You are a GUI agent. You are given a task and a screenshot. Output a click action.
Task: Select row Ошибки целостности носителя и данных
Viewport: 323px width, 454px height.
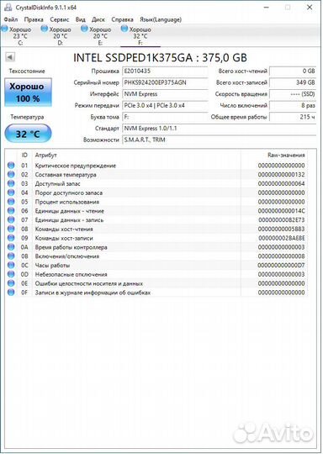(156, 283)
